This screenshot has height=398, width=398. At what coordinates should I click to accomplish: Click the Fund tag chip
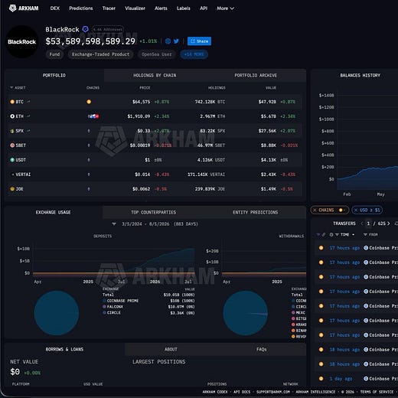pyautogui.click(x=54, y=54)
